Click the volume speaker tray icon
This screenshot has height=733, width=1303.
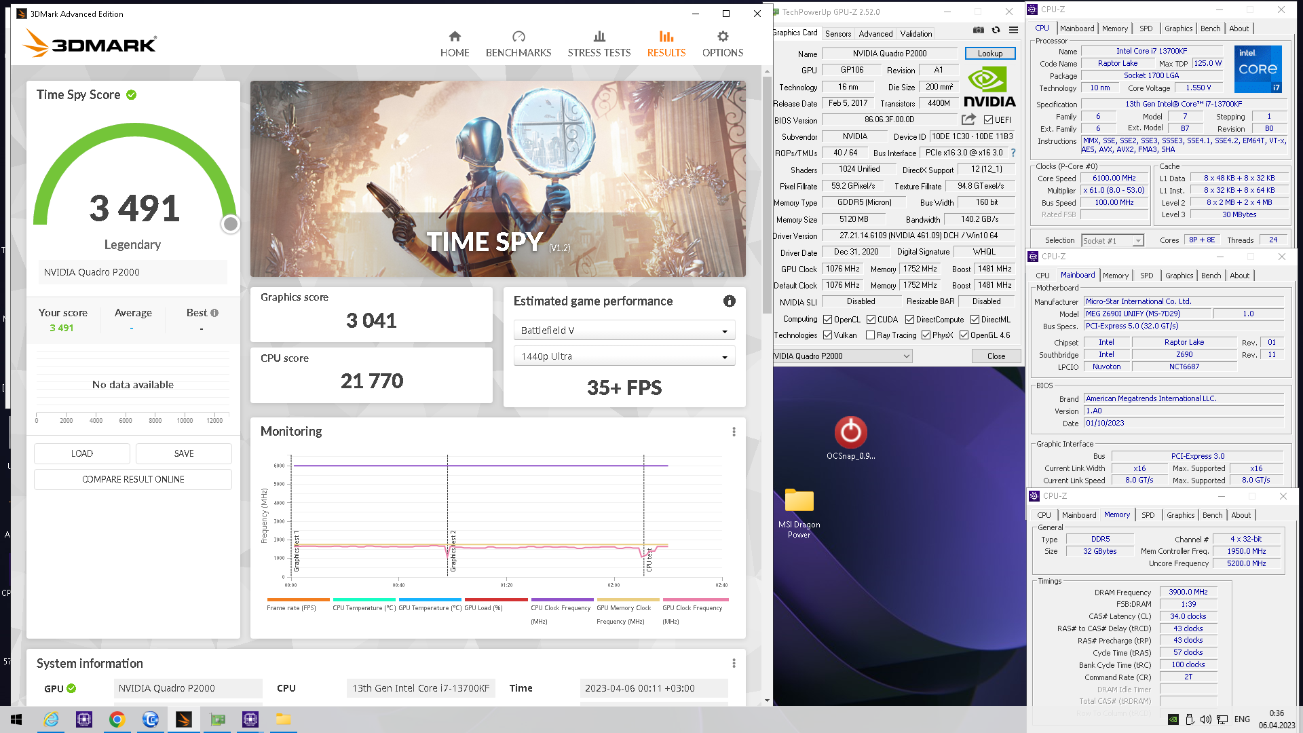click(1205, 719)
